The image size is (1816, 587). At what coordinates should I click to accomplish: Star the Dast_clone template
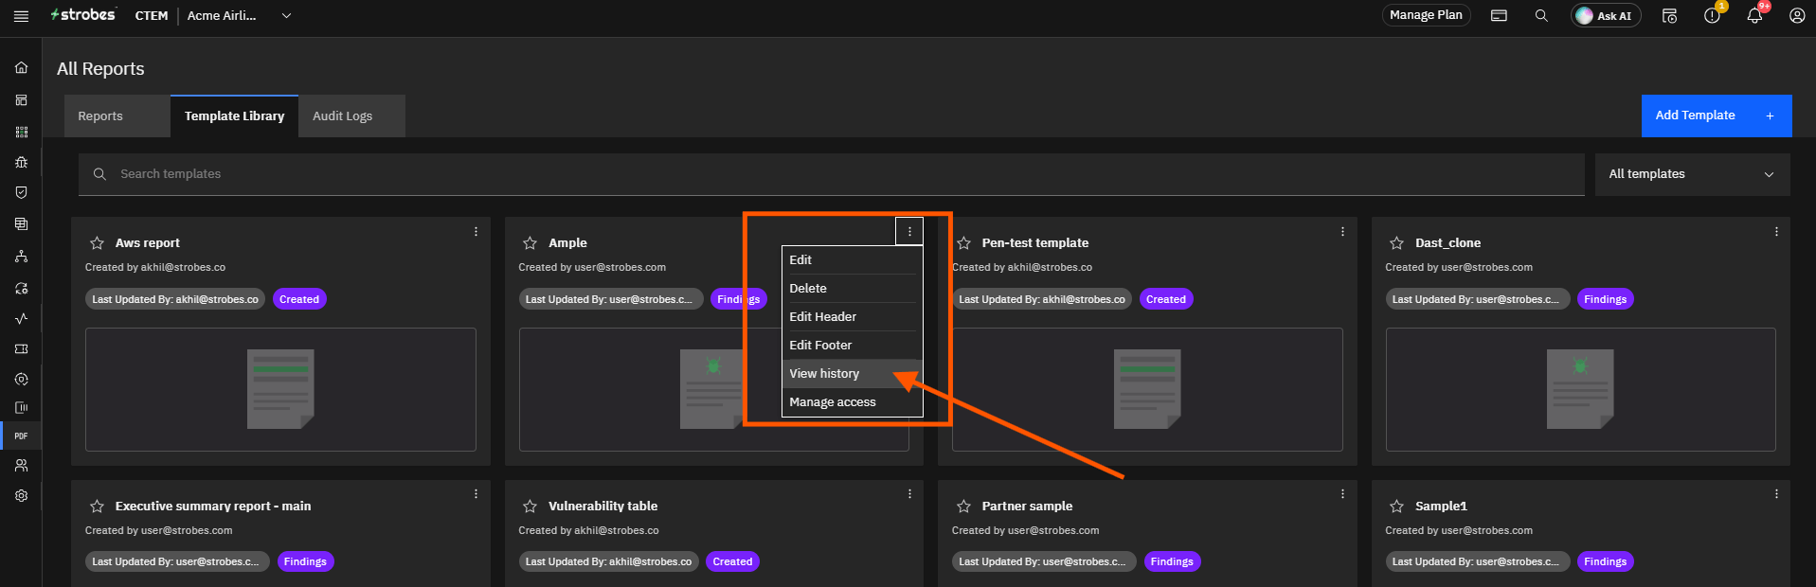click(x=1396, y=243)
